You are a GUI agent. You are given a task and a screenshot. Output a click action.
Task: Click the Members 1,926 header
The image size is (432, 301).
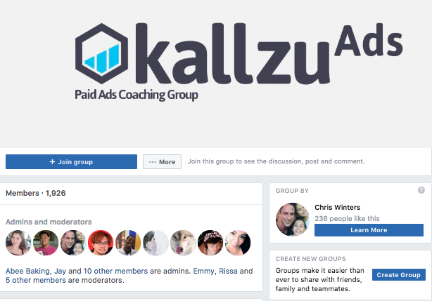36,193
